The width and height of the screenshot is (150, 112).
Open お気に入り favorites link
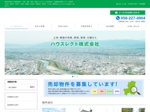(121, 4)
